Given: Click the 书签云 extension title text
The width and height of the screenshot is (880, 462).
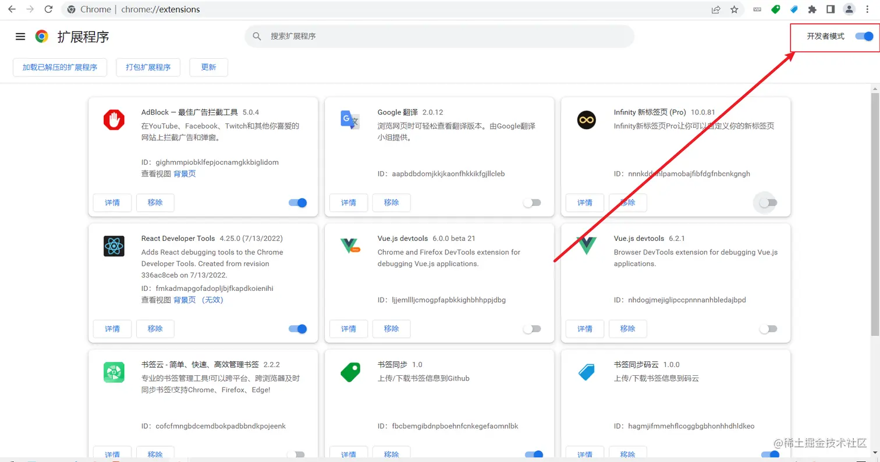Looking at the screenshot, I should click(200, 365).
